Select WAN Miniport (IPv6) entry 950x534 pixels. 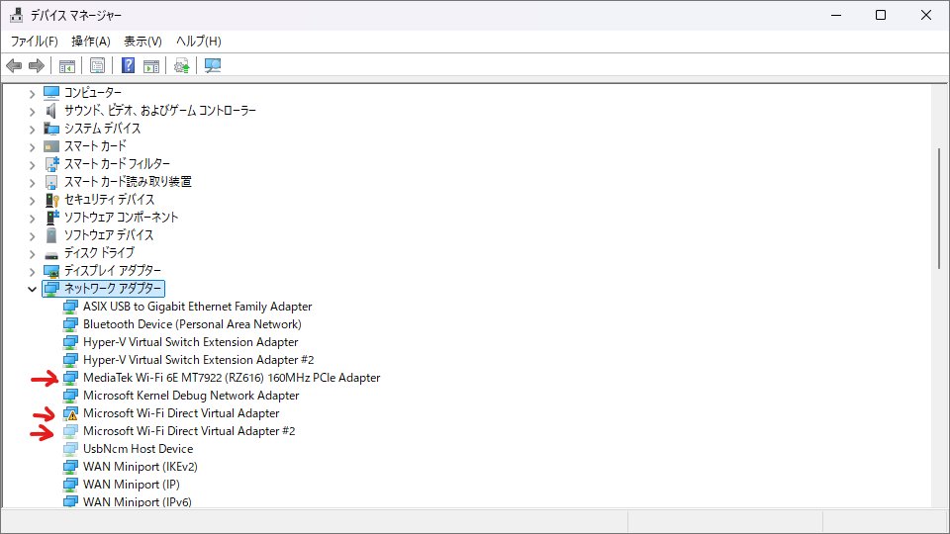pyautogui.click(x=138, y=502)
